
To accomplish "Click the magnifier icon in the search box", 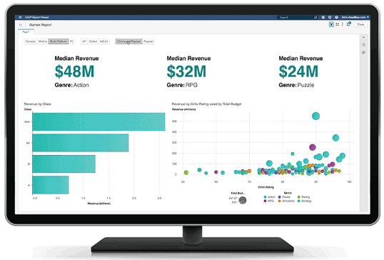I will 315,17.
